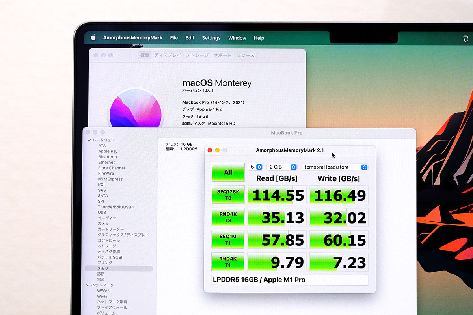Open the File menu

point(174,38)
